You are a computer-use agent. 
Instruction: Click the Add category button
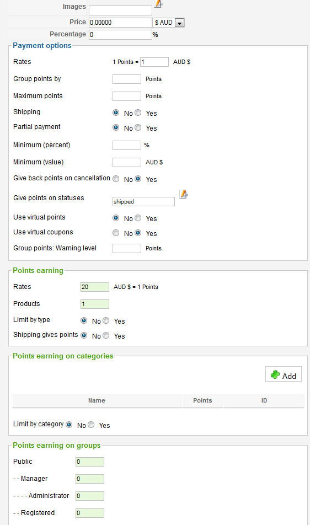pyautogui.click(x=284, y=374)
